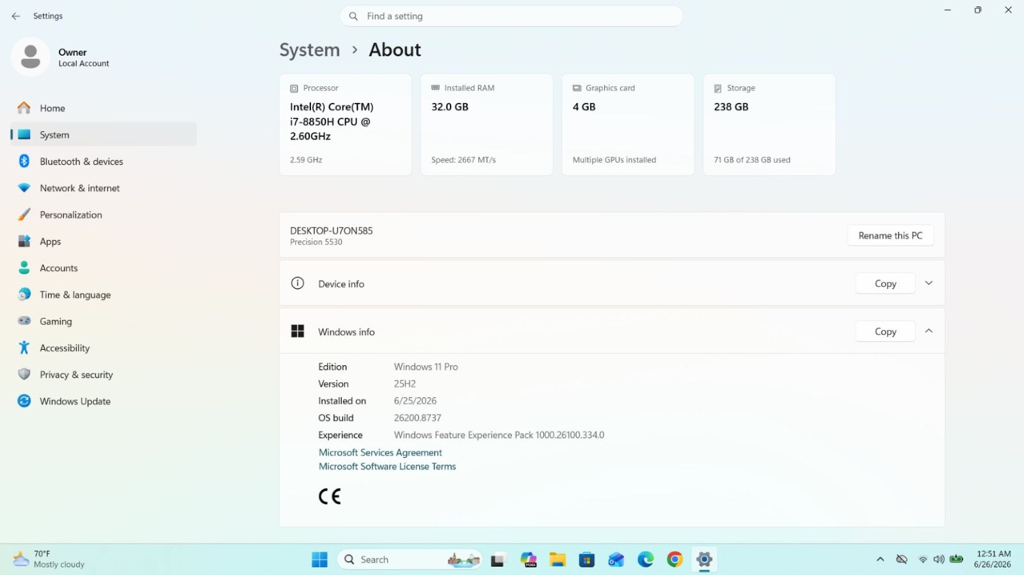
Task: Open Copilot app in taskbar
Action: click(529, 560)
